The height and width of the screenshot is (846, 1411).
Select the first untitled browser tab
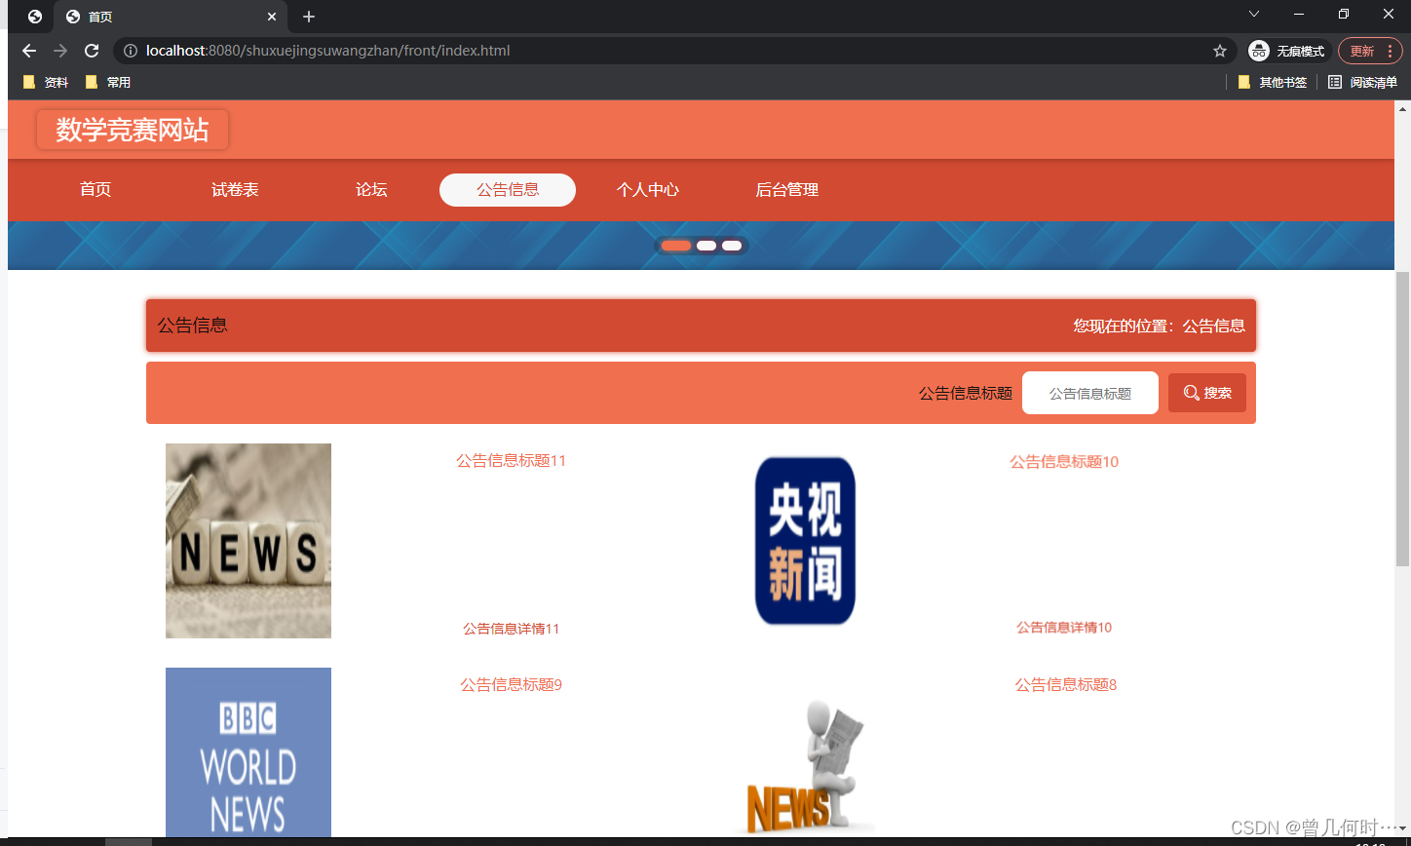coord(34,17)
